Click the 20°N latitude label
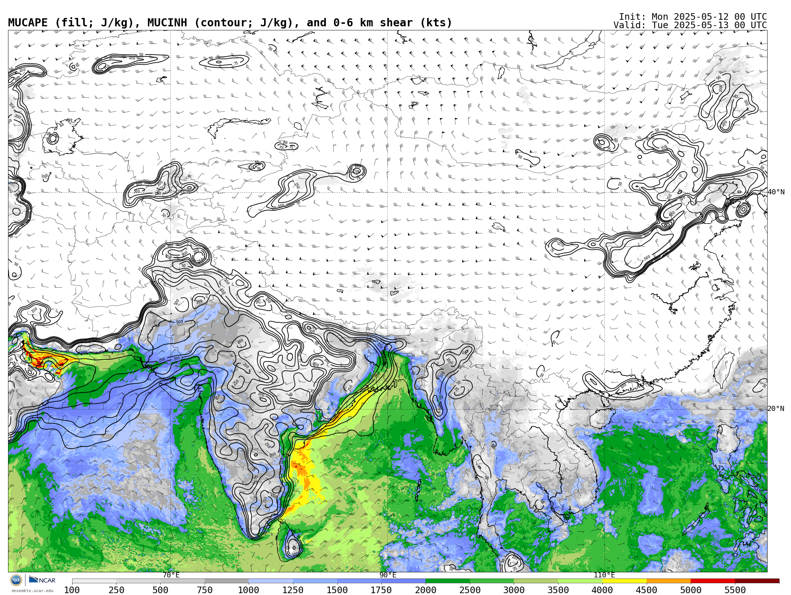The width and height of the screenshot is (791, 595). (776, 409)
